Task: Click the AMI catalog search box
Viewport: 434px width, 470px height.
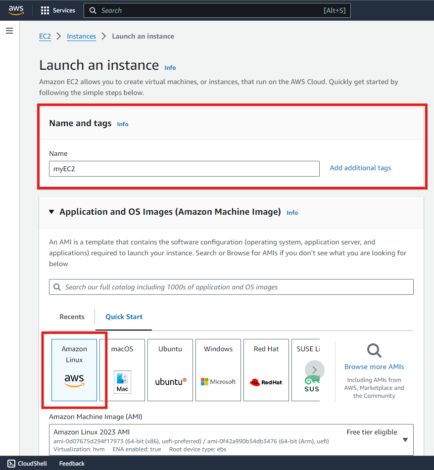Action: [231, 287]
